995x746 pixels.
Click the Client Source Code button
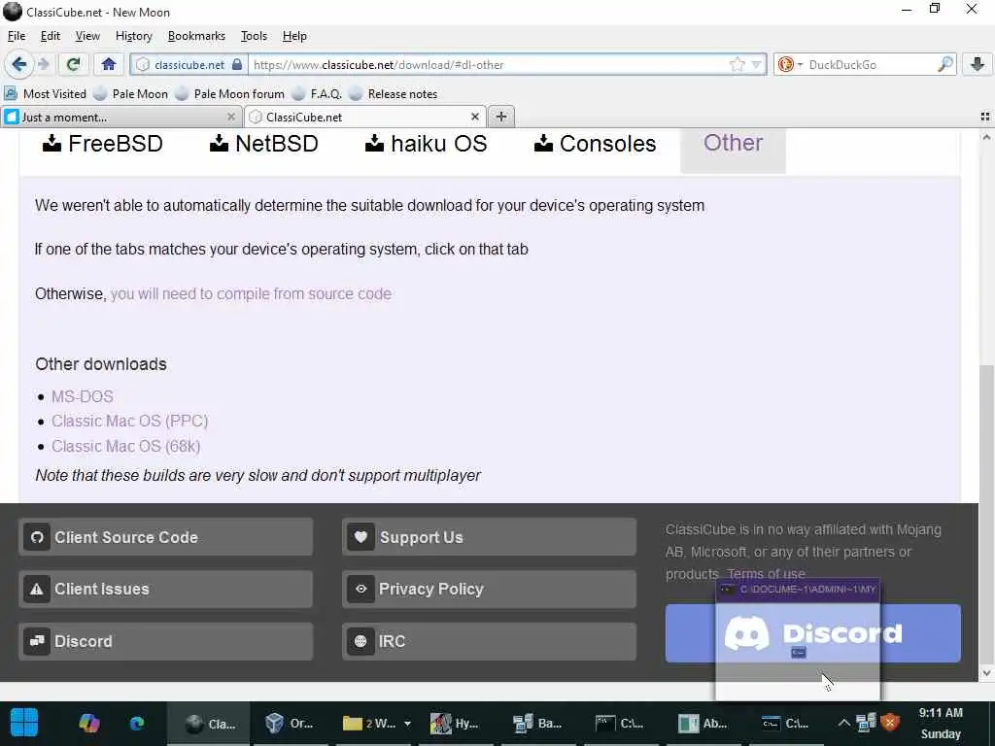[x=165, y=537]
